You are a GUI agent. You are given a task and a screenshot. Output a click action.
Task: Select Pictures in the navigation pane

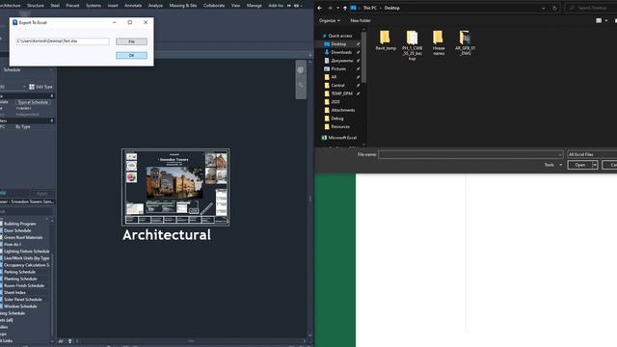(338, 68)
